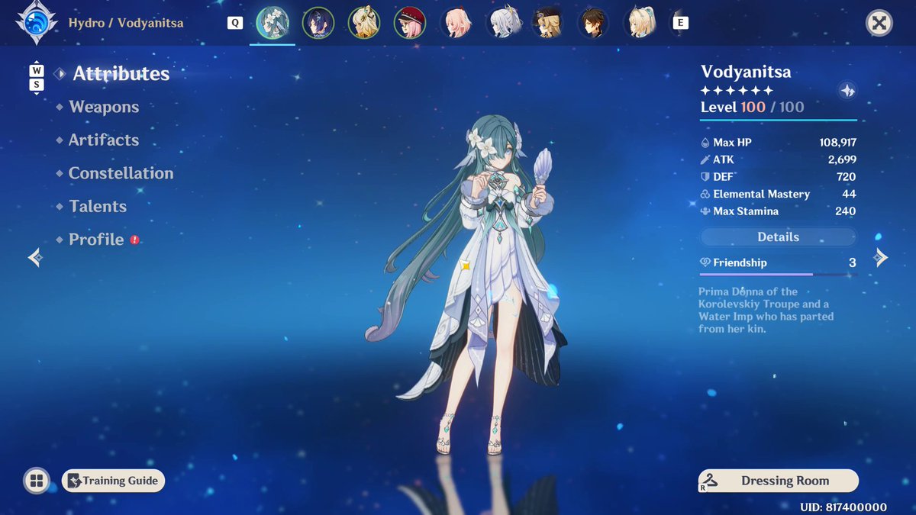Close the character screen with X
This screenshot has height=515, width=916.
(879, 23)
